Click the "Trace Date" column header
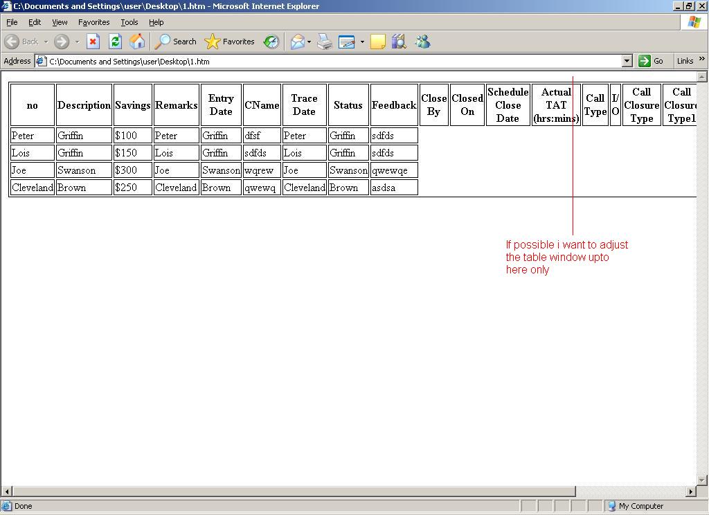The image size is (709, 515). click(305, 105)
